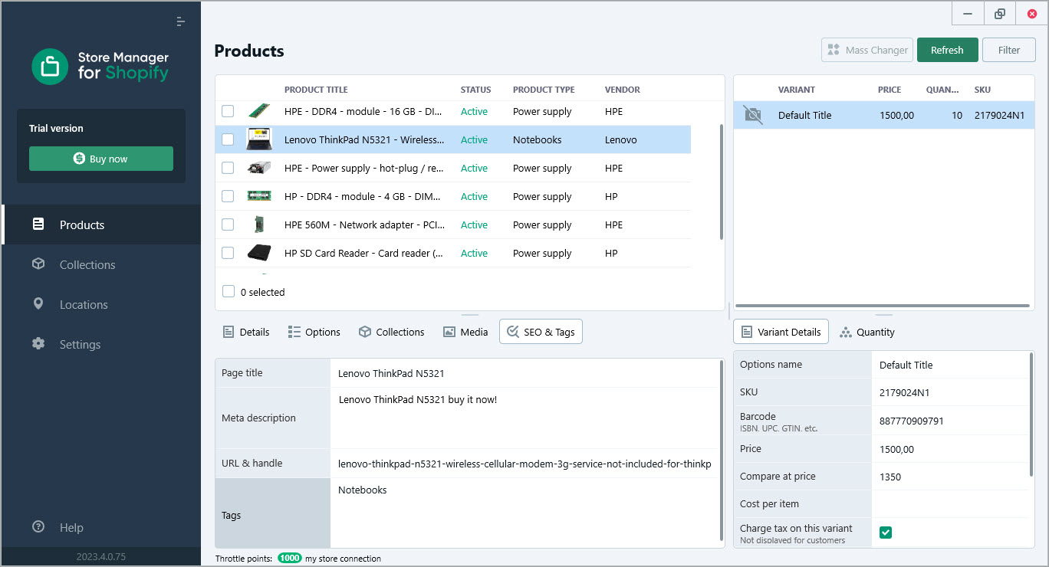Click the SKU field in Variant Details
Screen dimensions: 1049x567
951,392
